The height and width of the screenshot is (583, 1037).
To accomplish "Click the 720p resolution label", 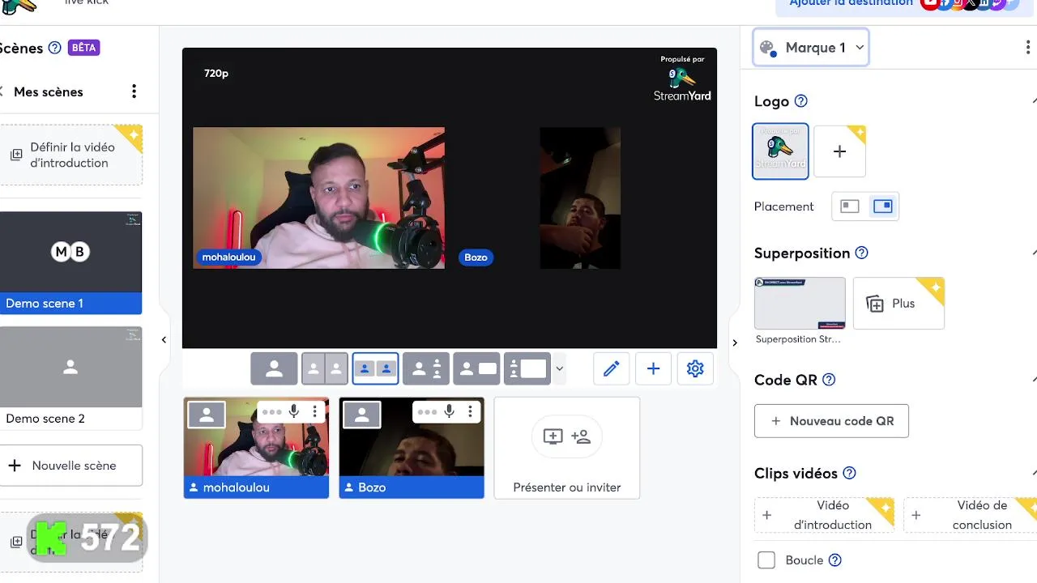I will tap(216, 73).
